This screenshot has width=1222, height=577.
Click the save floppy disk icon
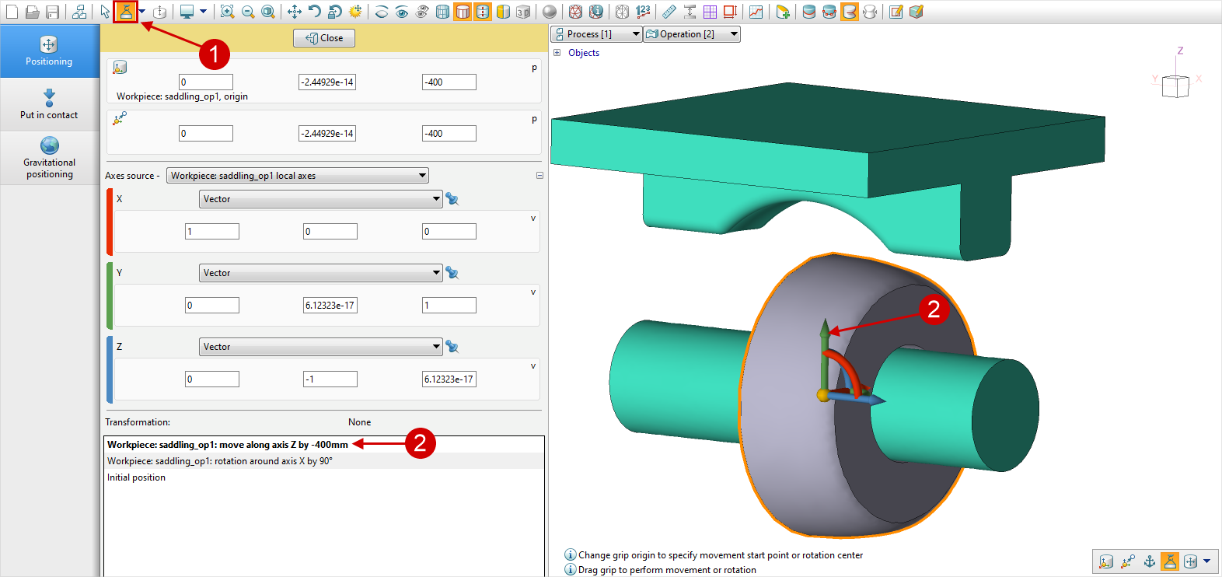(x=53, y=12)
